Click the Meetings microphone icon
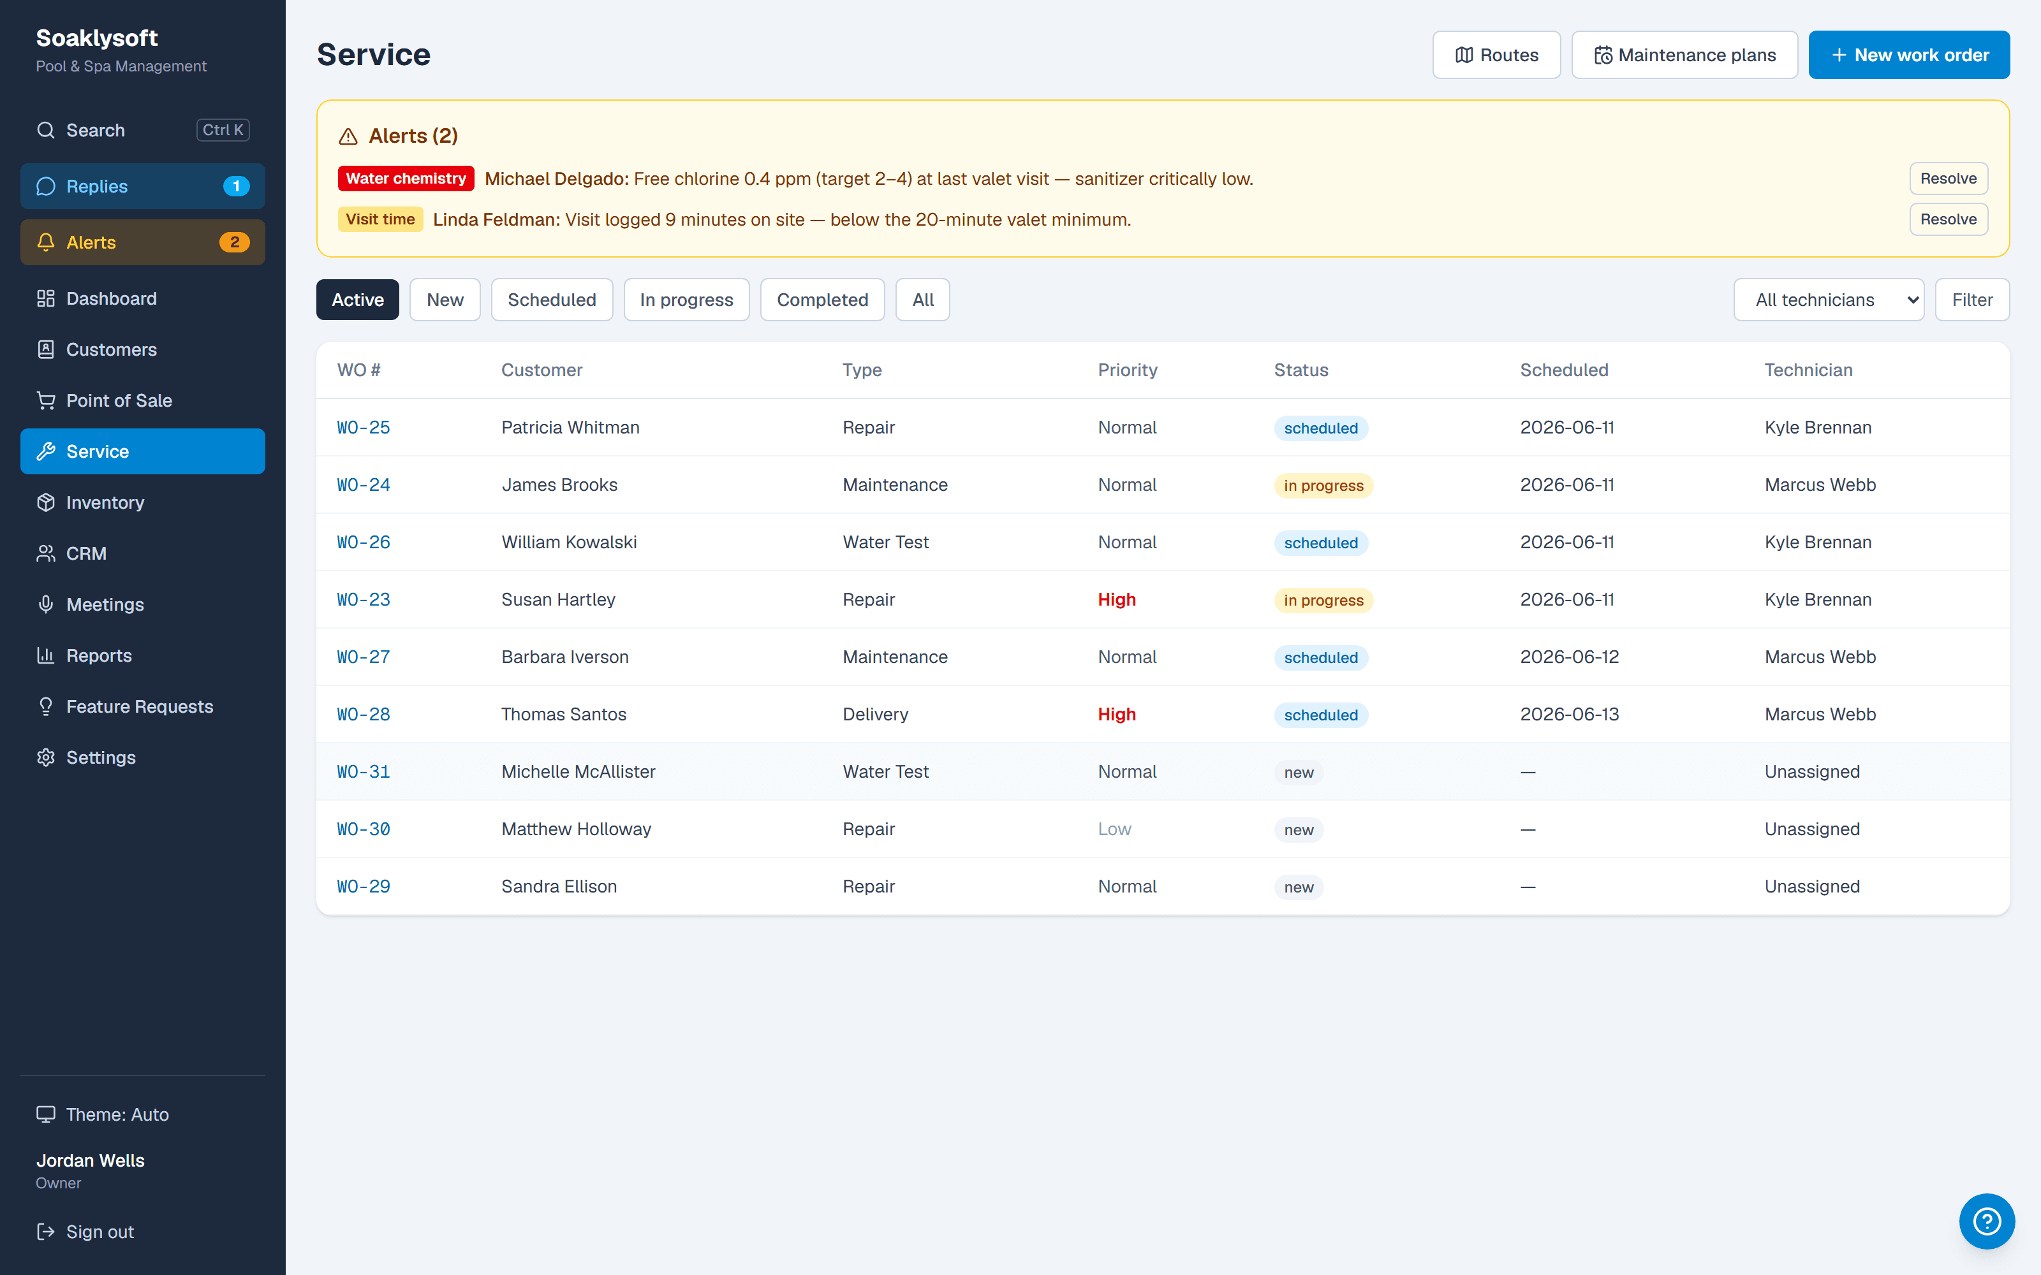 [45, 604]
